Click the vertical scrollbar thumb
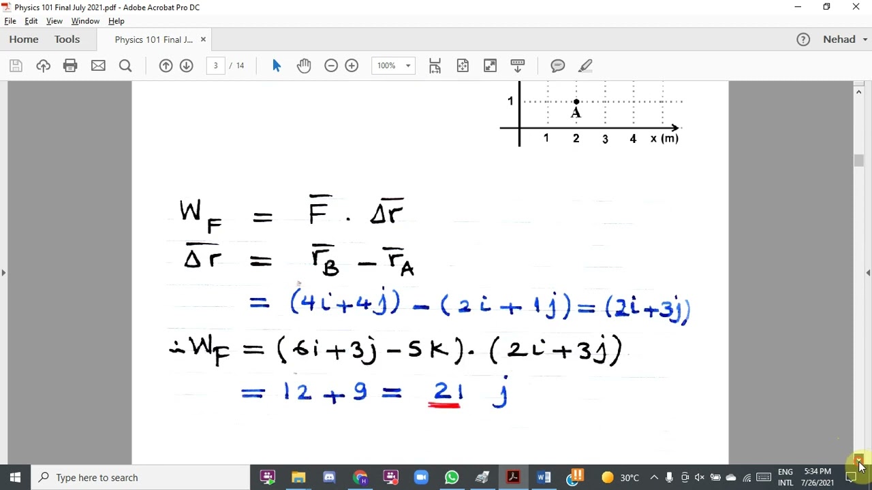 tap(858, 161)
